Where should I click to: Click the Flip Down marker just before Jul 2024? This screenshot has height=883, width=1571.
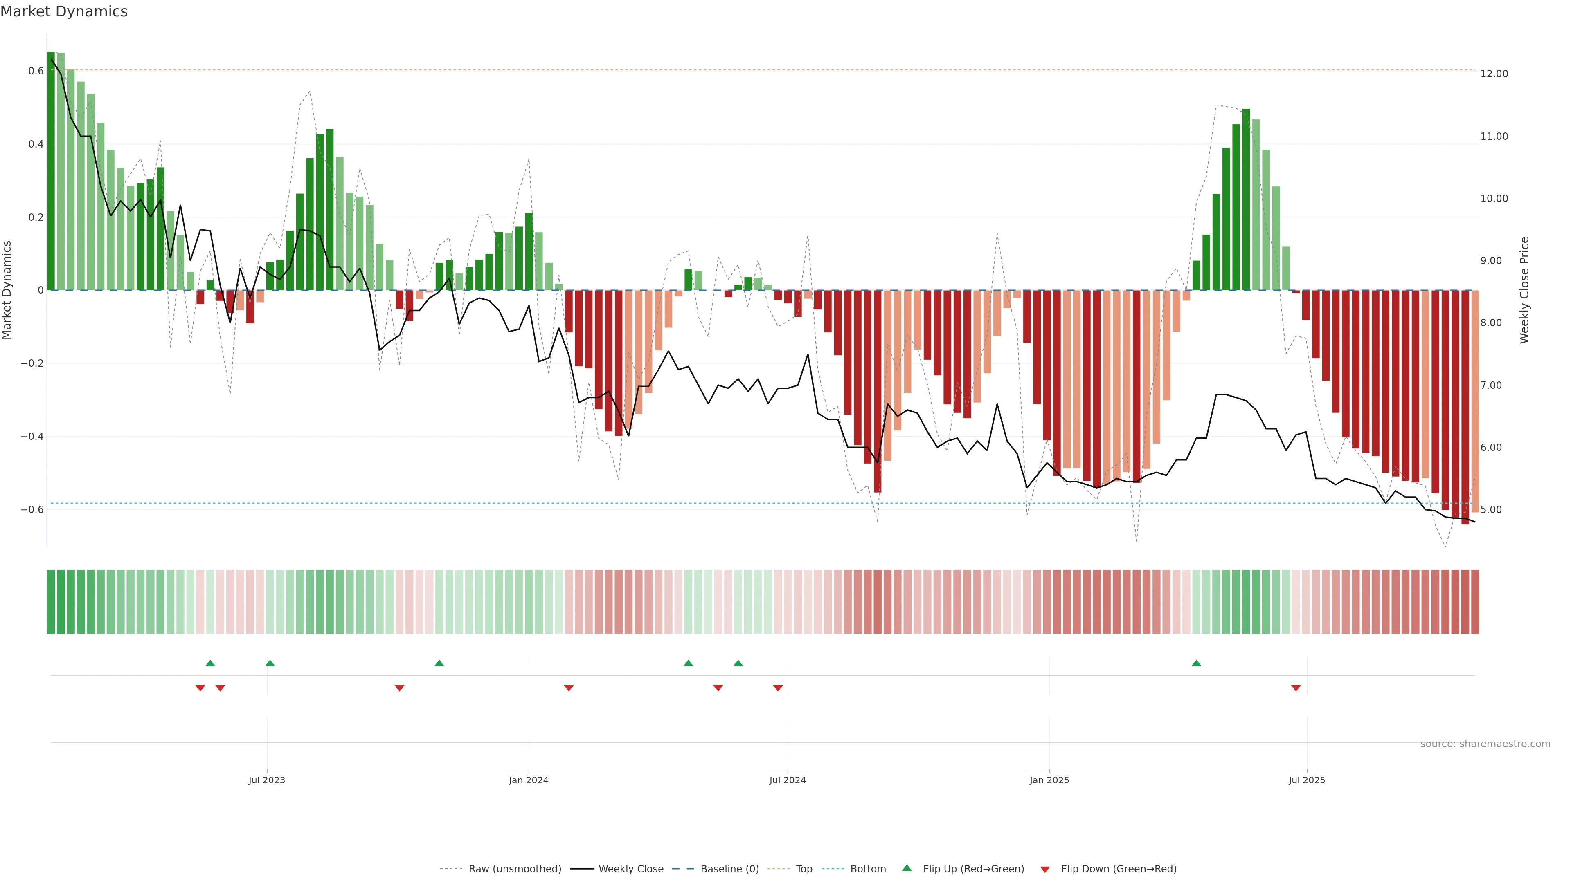click(x=778, y=688)
